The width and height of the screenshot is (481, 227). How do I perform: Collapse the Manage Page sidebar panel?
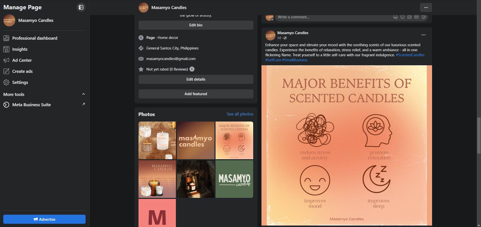click(81, 7)
